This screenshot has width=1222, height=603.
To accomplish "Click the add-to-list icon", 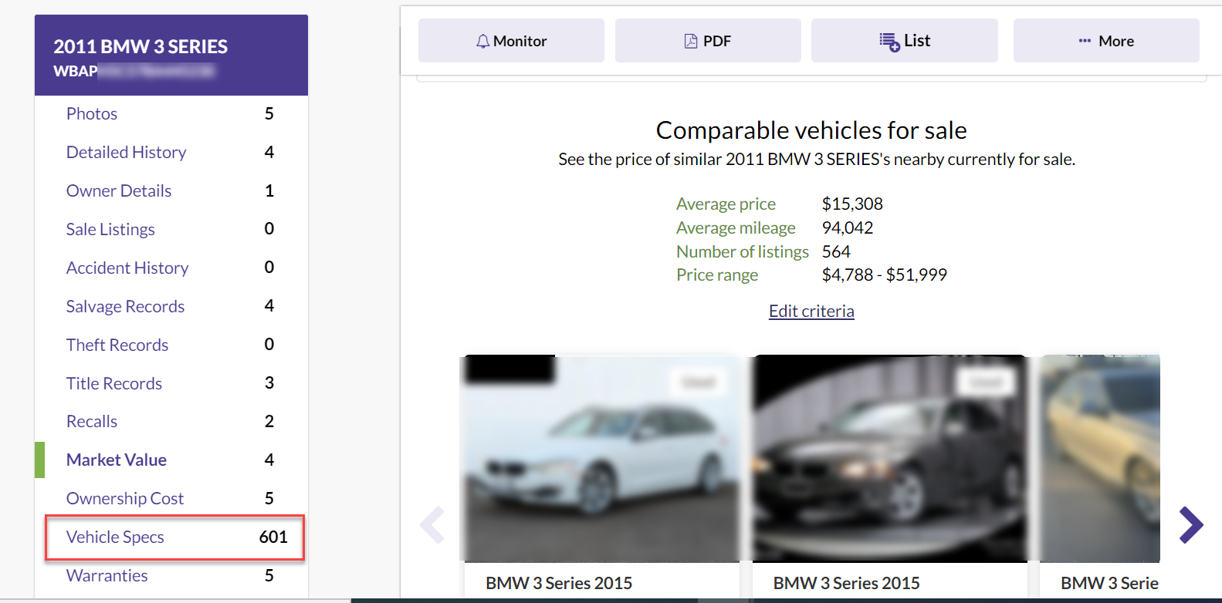I will point(889,42).
